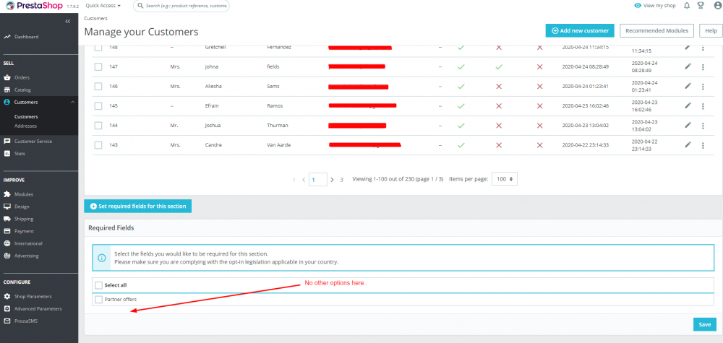Viewport: 723px width, 343px height.
Task: Toggle partner offers cross for customer 146
Action: pyautogui.click(x=539, y=86)
